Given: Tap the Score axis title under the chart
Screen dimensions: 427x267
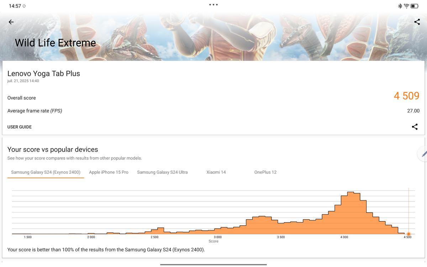Looking at the screenshot, I should 213,241.
